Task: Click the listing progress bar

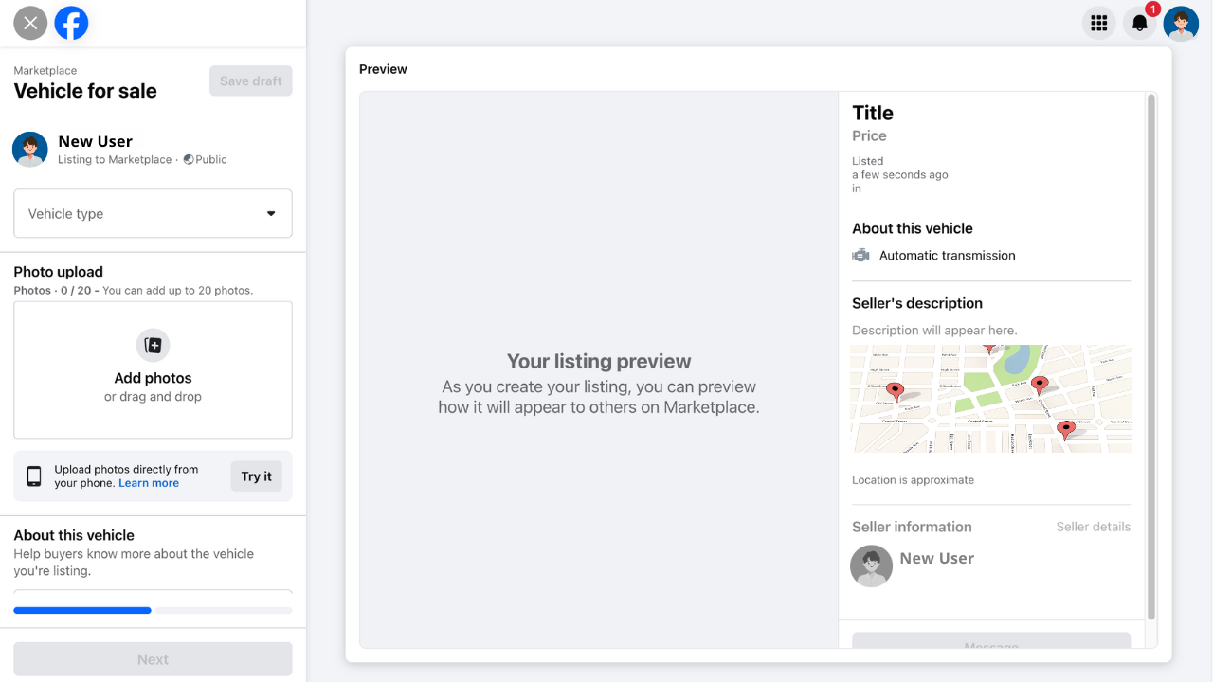Action: click(153, 610)
